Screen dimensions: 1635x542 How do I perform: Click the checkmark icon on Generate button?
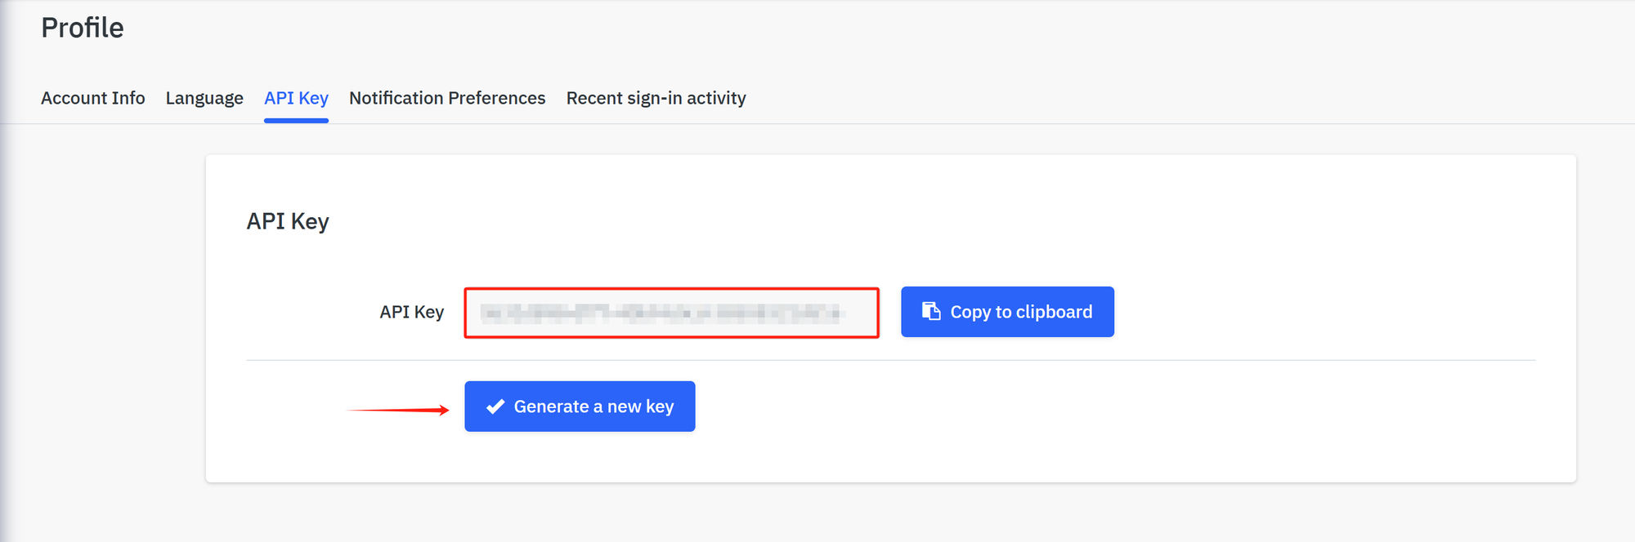(495, 406)
